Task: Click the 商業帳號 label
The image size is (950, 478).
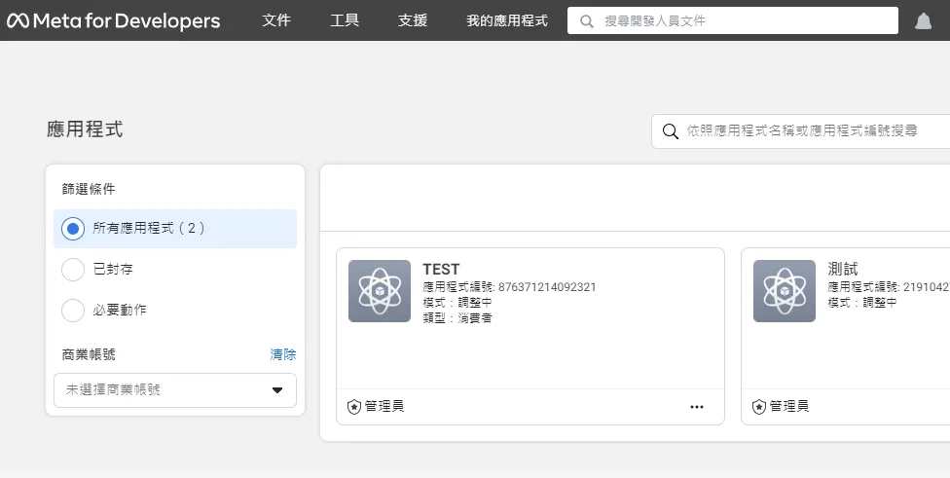Action: pyautogui.click(x=89, y=354)
